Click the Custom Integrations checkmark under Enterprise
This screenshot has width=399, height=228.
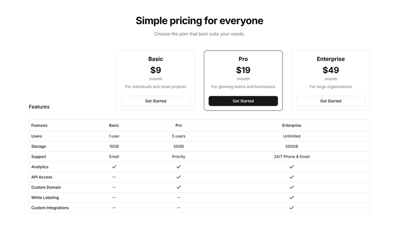pyautogui.click(x=292, y=207)
